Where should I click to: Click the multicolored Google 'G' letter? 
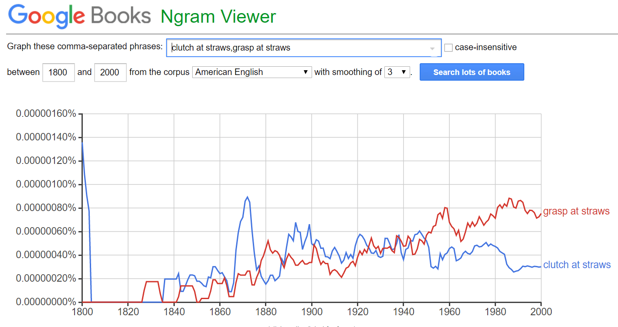click(17, 16)
